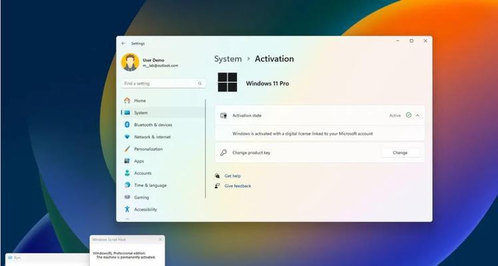The image size is (498, 266).
Task: Click the Time & language globe icon
Action: tap(127, 185)
